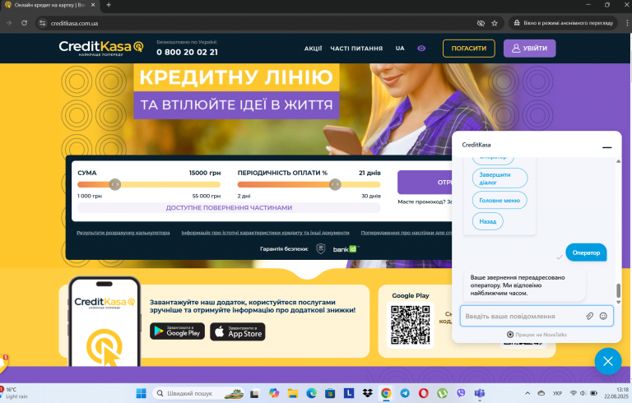Open the clock showing 13:18
632x403 pixels.
click(616, 393)
